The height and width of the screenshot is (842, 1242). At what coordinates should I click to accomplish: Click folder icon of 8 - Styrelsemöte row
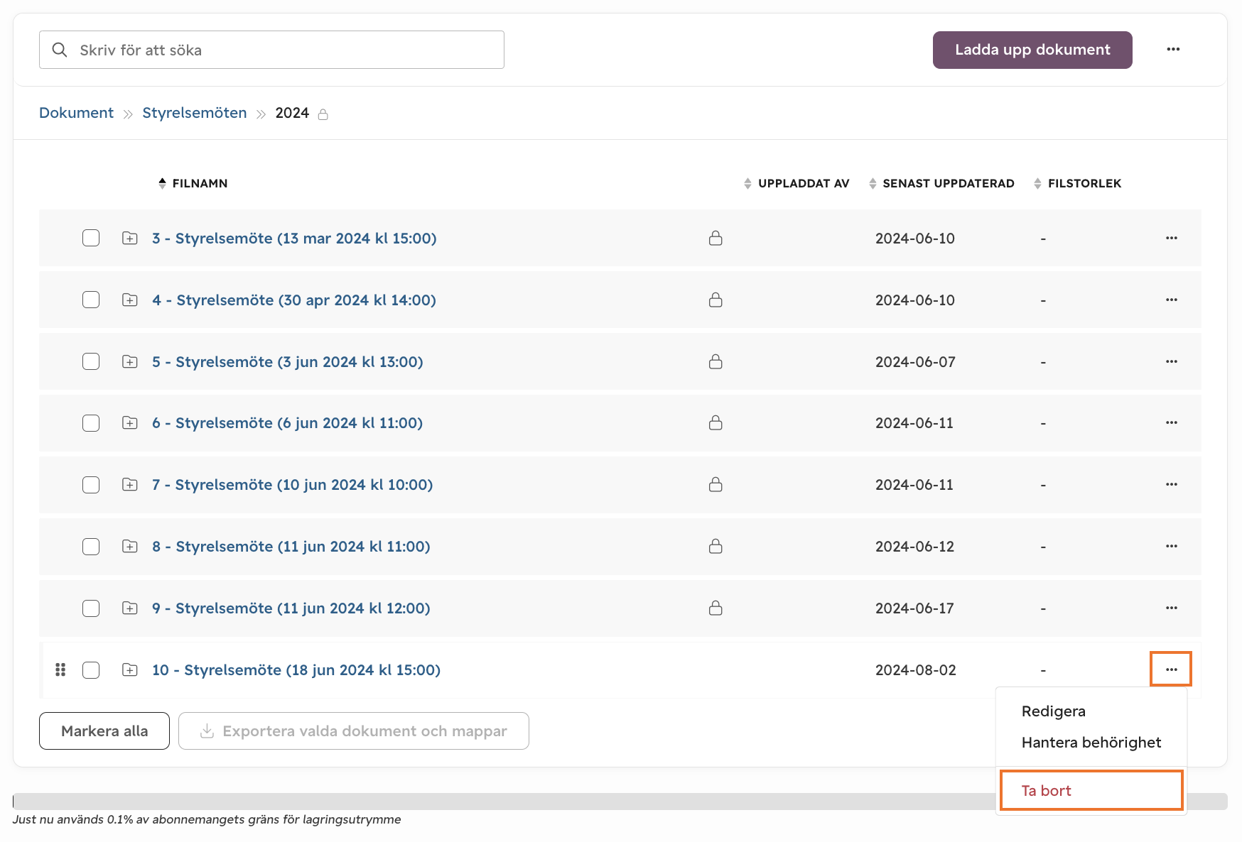point(130,547)
